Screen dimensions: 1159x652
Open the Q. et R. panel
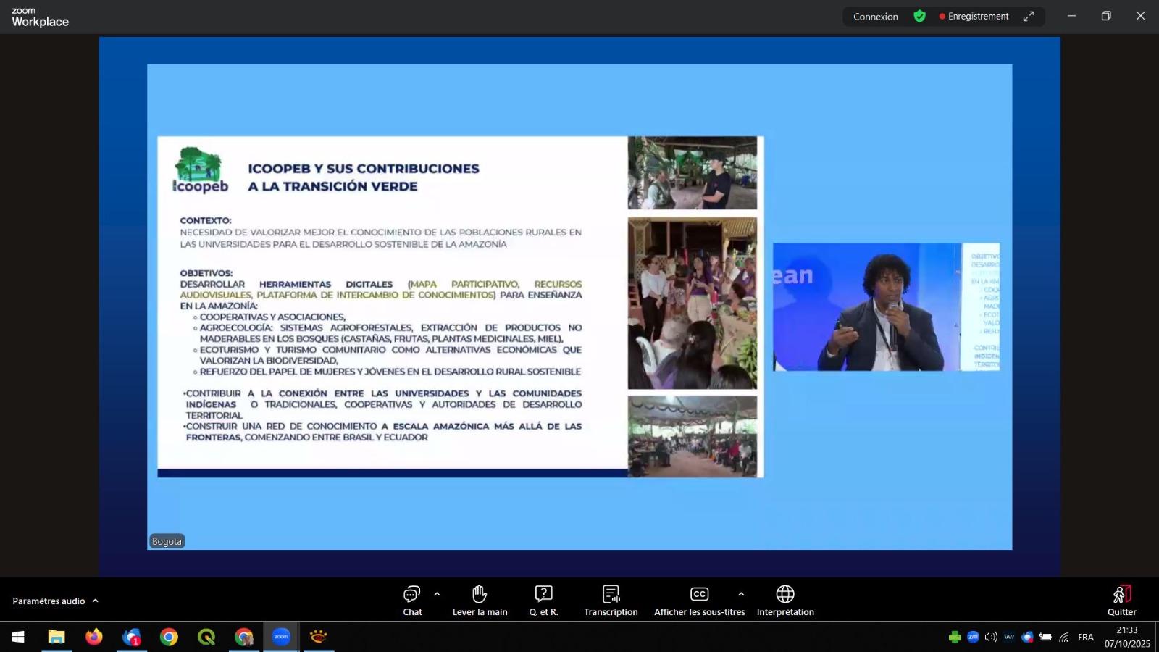(x=543, y=600)
